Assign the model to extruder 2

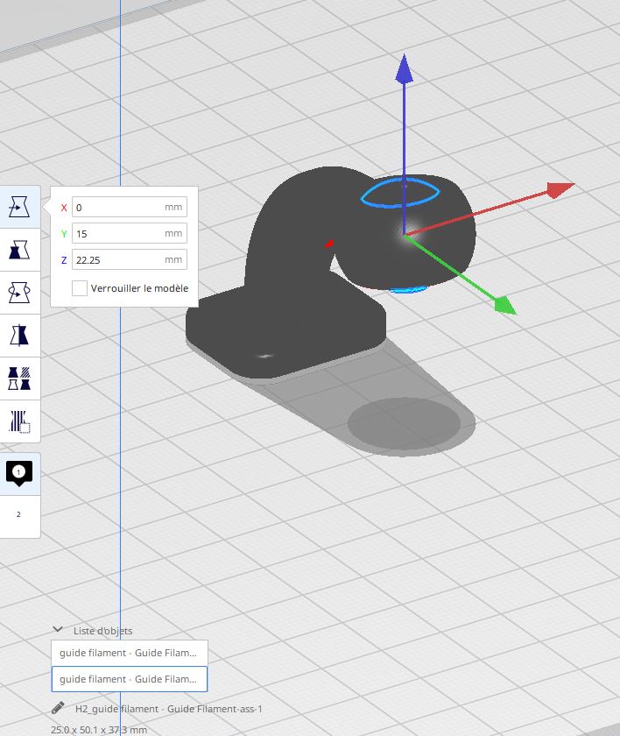pos(19,515)
